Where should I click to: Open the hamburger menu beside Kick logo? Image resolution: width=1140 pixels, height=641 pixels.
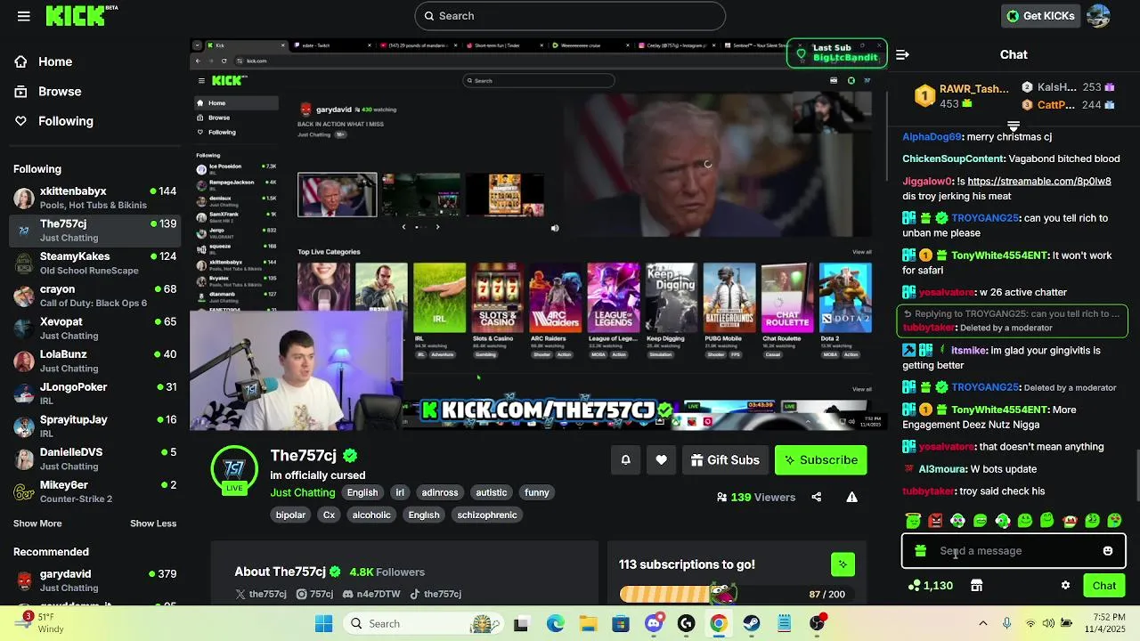24,16
